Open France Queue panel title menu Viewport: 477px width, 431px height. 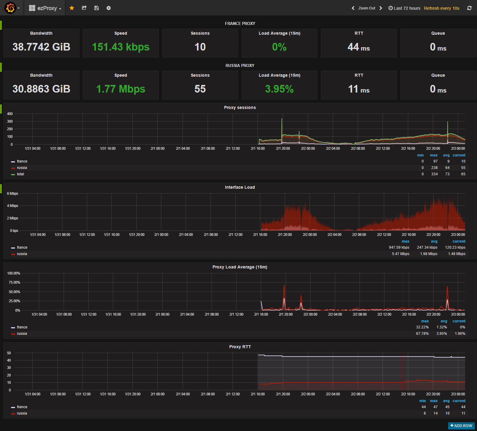coord(438,33)
